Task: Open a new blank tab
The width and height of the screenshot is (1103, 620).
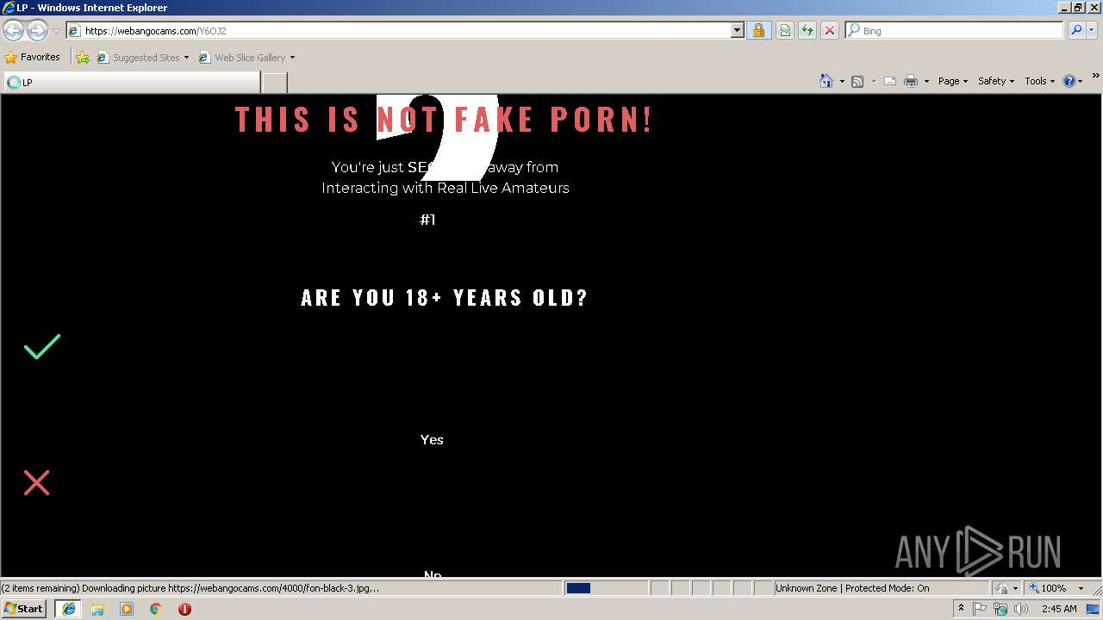Action: coord(274,83)
